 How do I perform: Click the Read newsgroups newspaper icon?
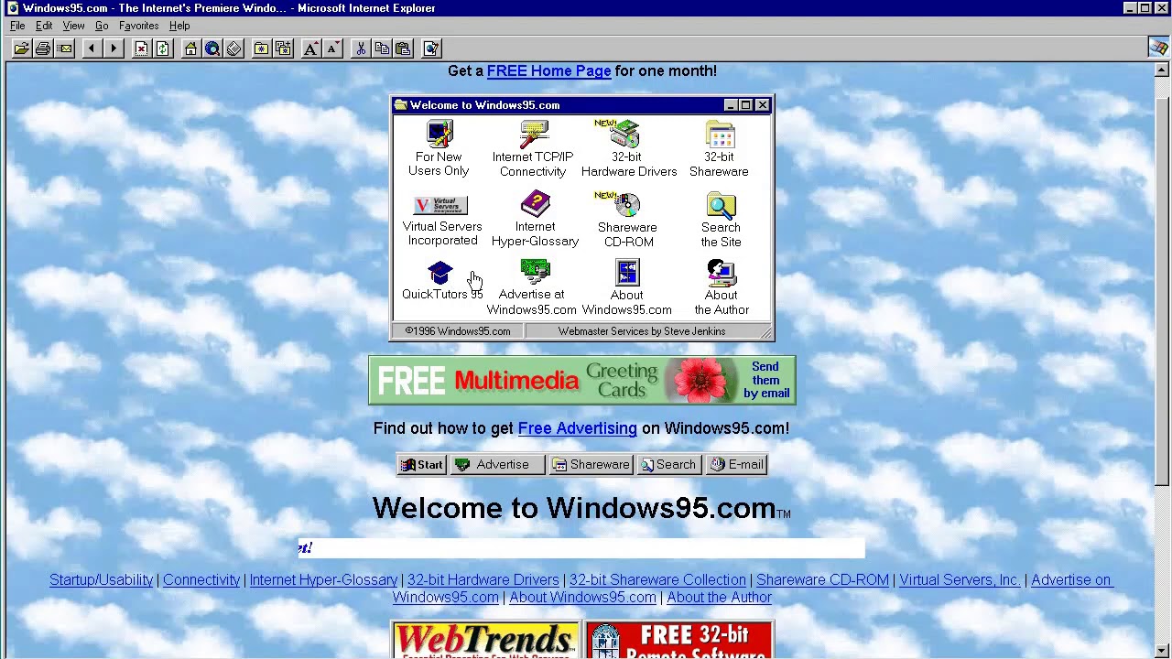(x=233, y=49)
